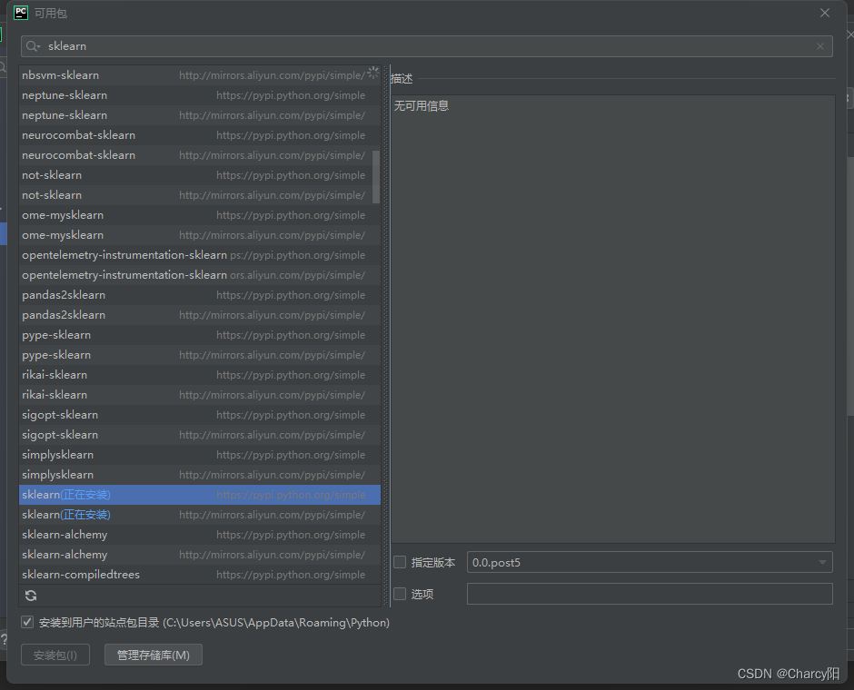Select ome-mysklearn from aliyun mirror
854x690 pixels.
click(199, 235)
